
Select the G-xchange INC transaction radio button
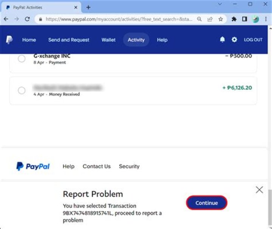tap(22, 59)
